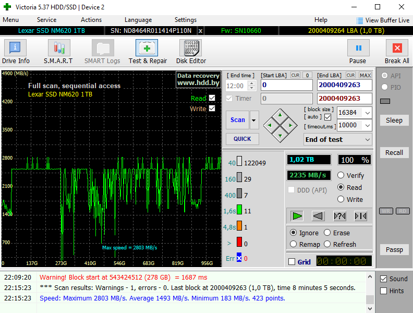The image size is (413, 313).
Task: Switch to Test & Repair view
Action: [x=147, y=47]
